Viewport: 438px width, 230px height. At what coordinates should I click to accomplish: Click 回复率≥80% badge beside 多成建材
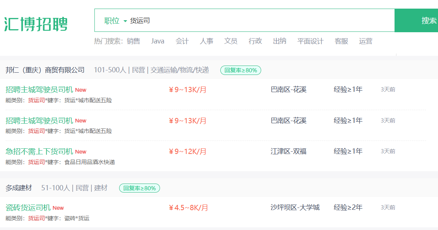coord(140,188)
